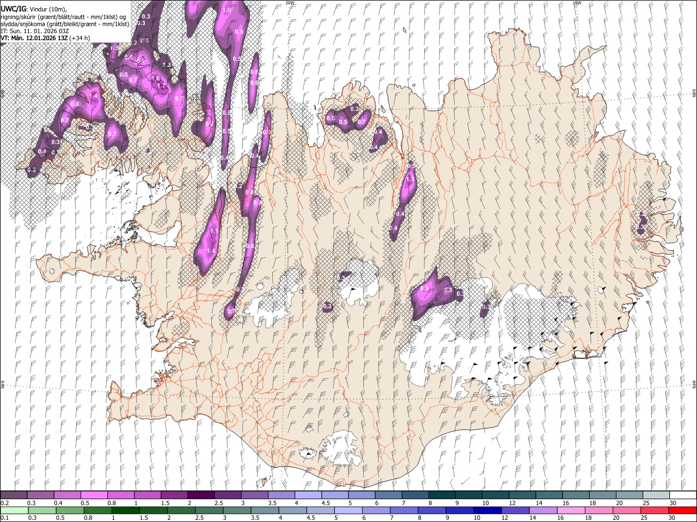Select bright red 30 swatch, lower legend
This screenshot has height=522, width=697.
(x=682, y=511)
